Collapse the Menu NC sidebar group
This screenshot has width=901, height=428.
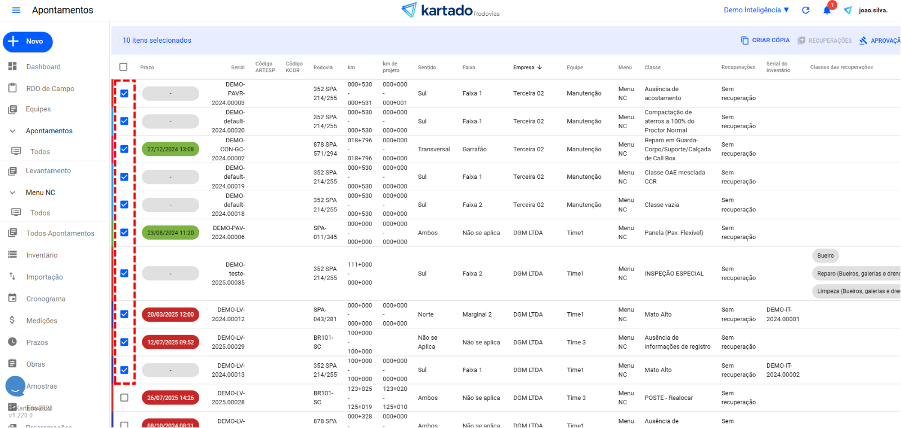(12, 192)
